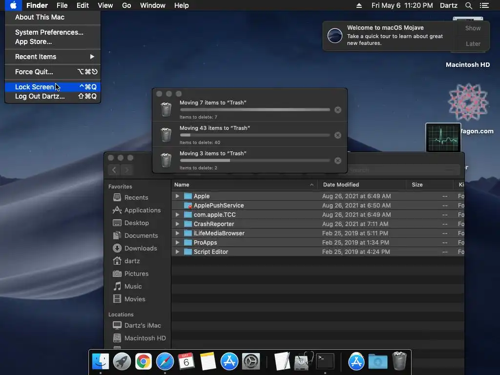Launch Launchpad rocket icon in Dock
Viewport: 500px width, 375px height.
coord(122,362)
